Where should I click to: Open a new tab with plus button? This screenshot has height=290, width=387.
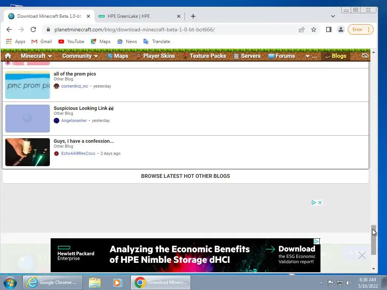[193, 16]
